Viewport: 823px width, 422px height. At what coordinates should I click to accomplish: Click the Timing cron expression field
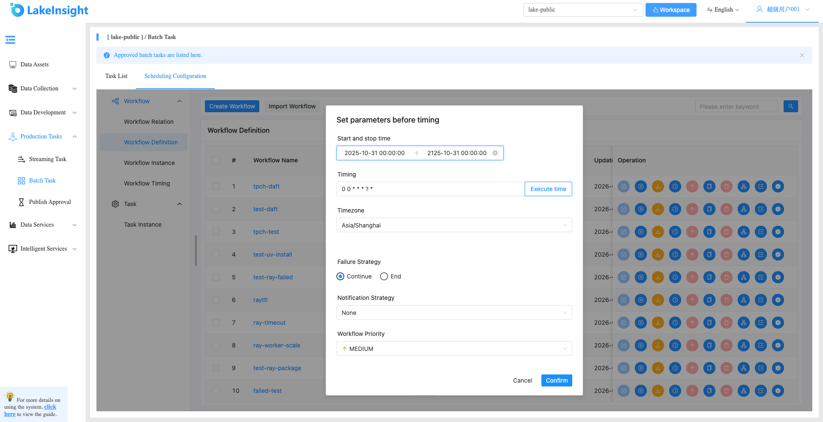tap(430, 189)
